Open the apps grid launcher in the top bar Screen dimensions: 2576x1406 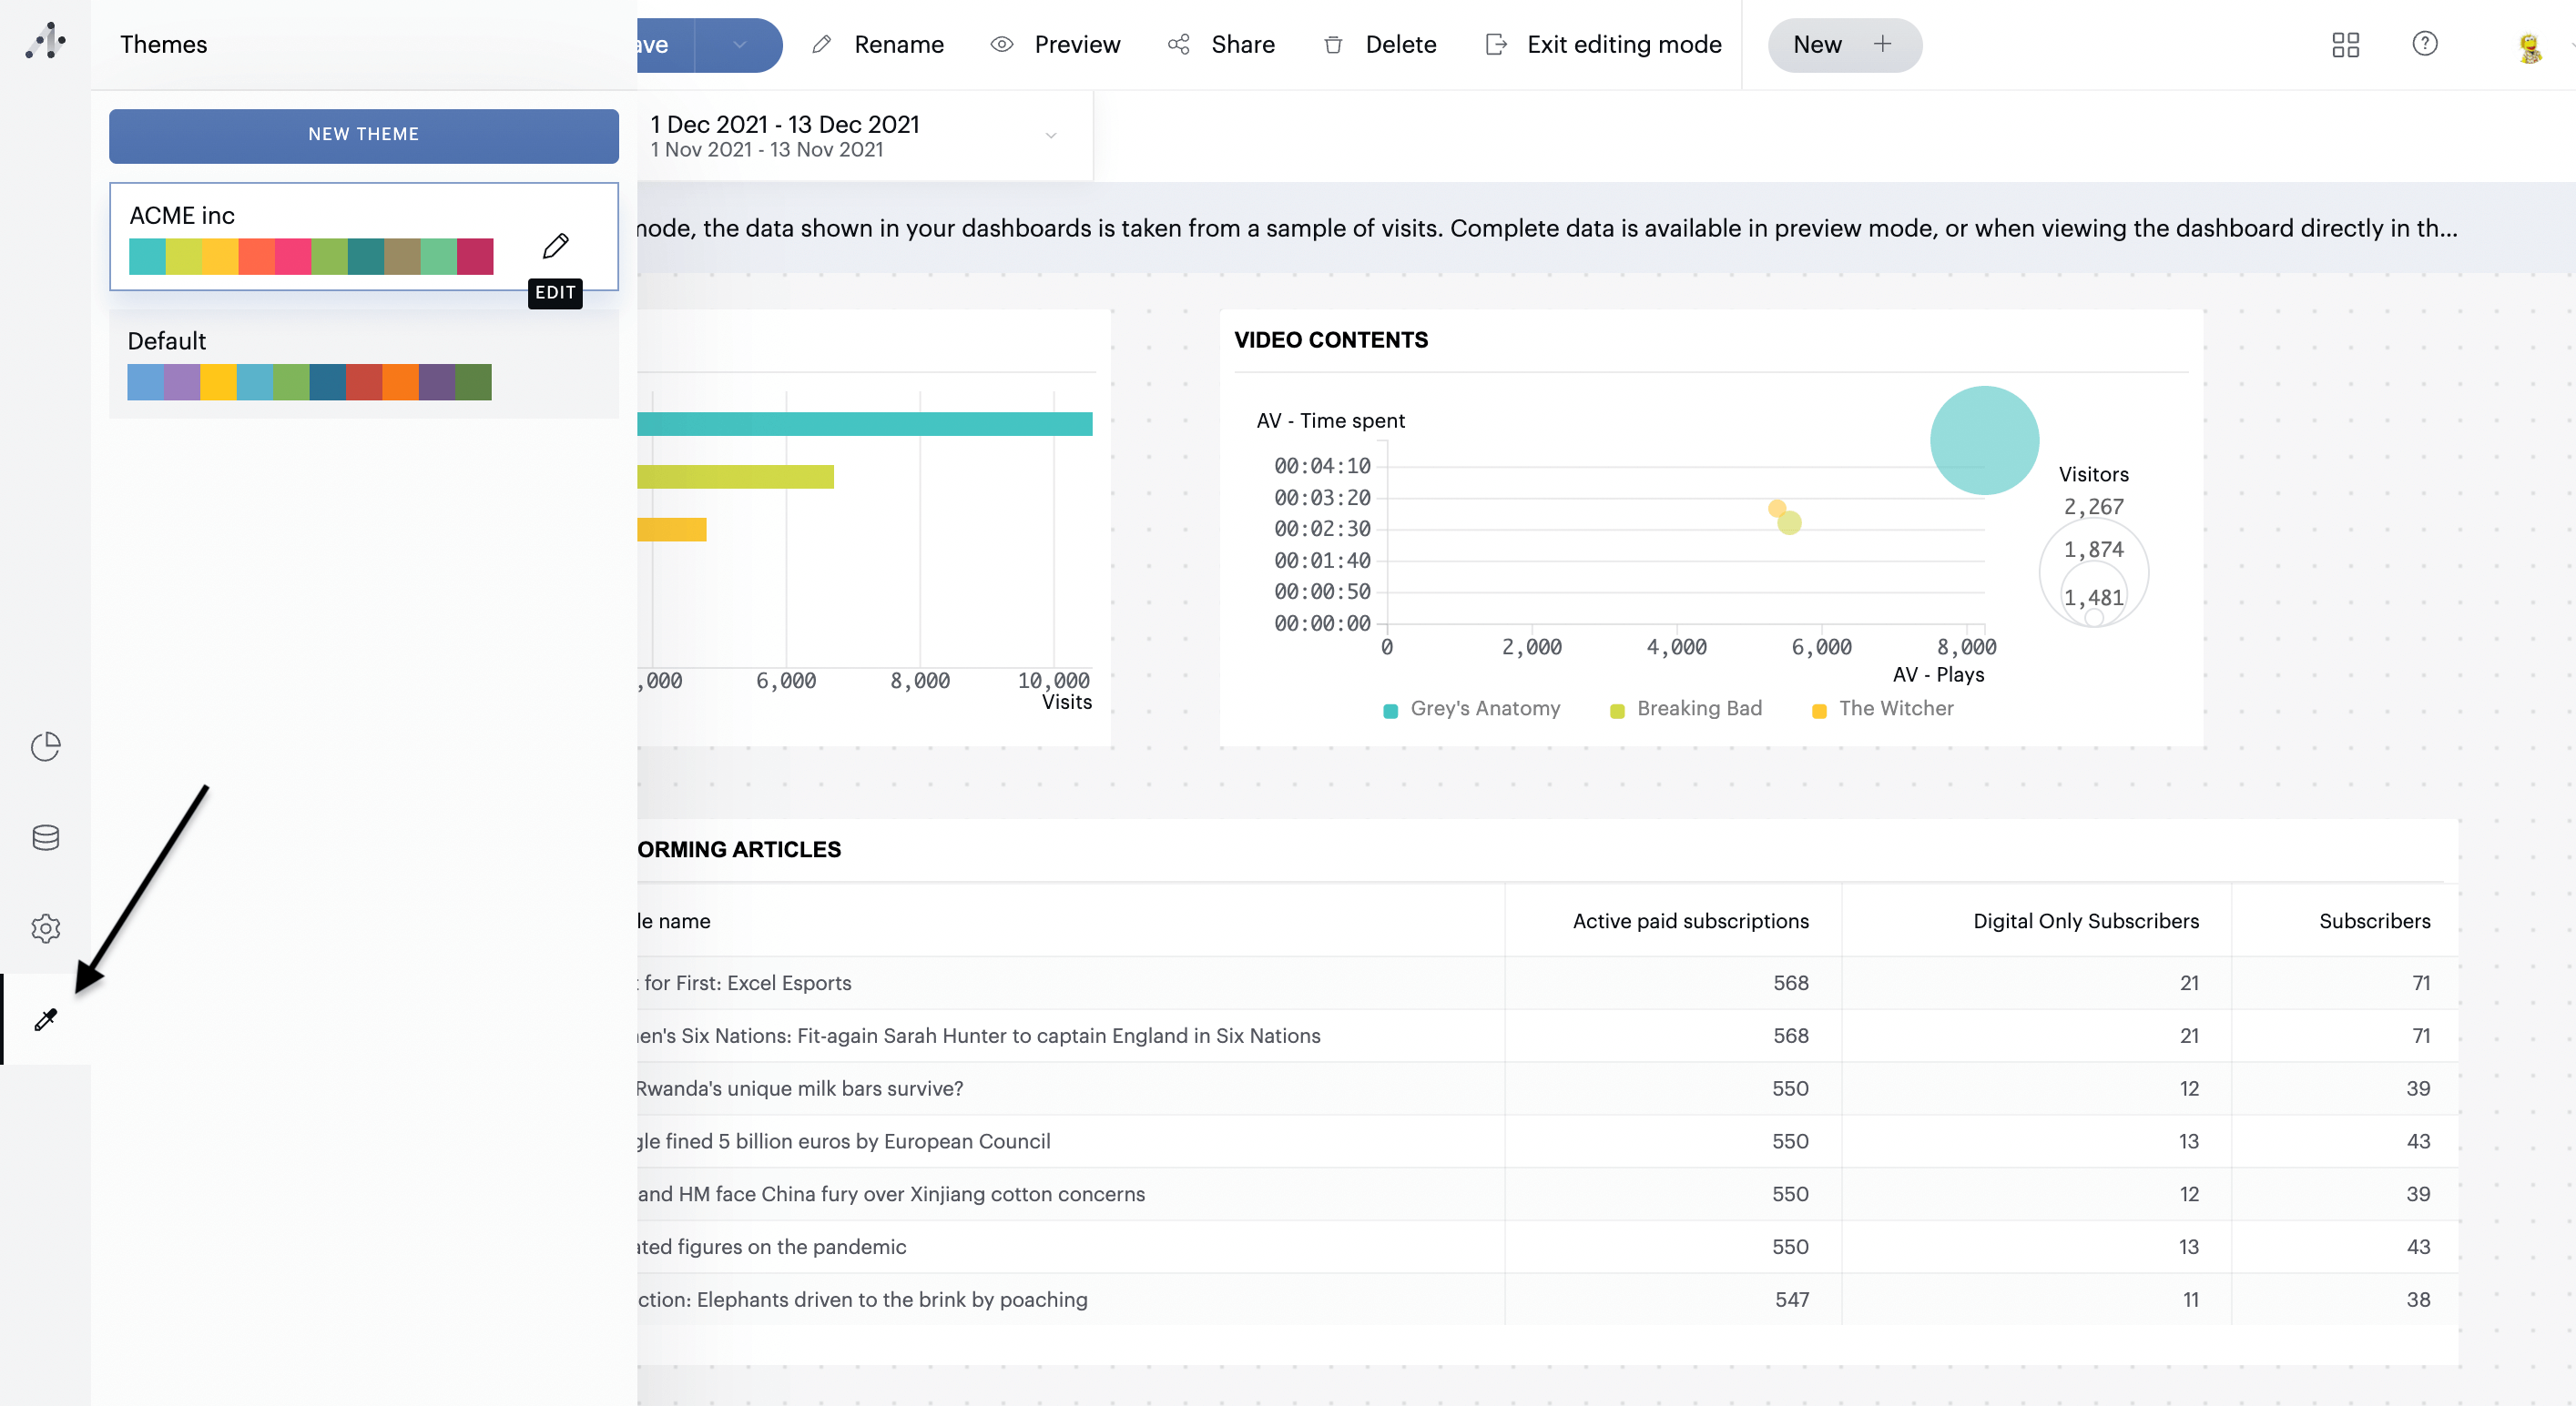(x=2345, y=44)
